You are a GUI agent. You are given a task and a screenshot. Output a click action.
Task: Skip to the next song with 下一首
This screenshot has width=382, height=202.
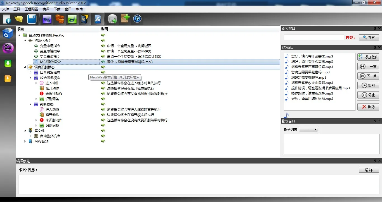click(x=368, y=76)
